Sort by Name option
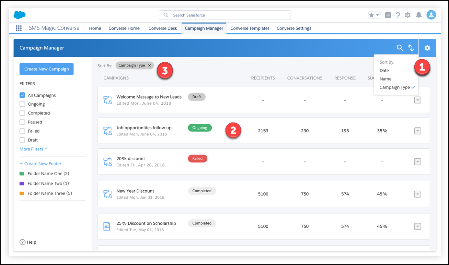Image resolution: width=449 pixels, height=265 pixels. point(386,79)
